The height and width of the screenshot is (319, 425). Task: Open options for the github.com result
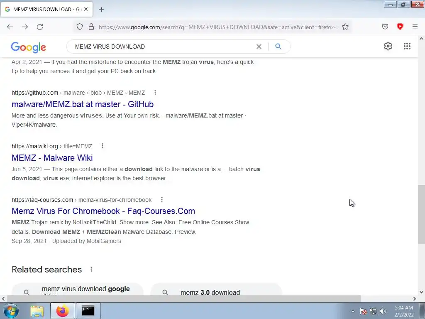155,93
